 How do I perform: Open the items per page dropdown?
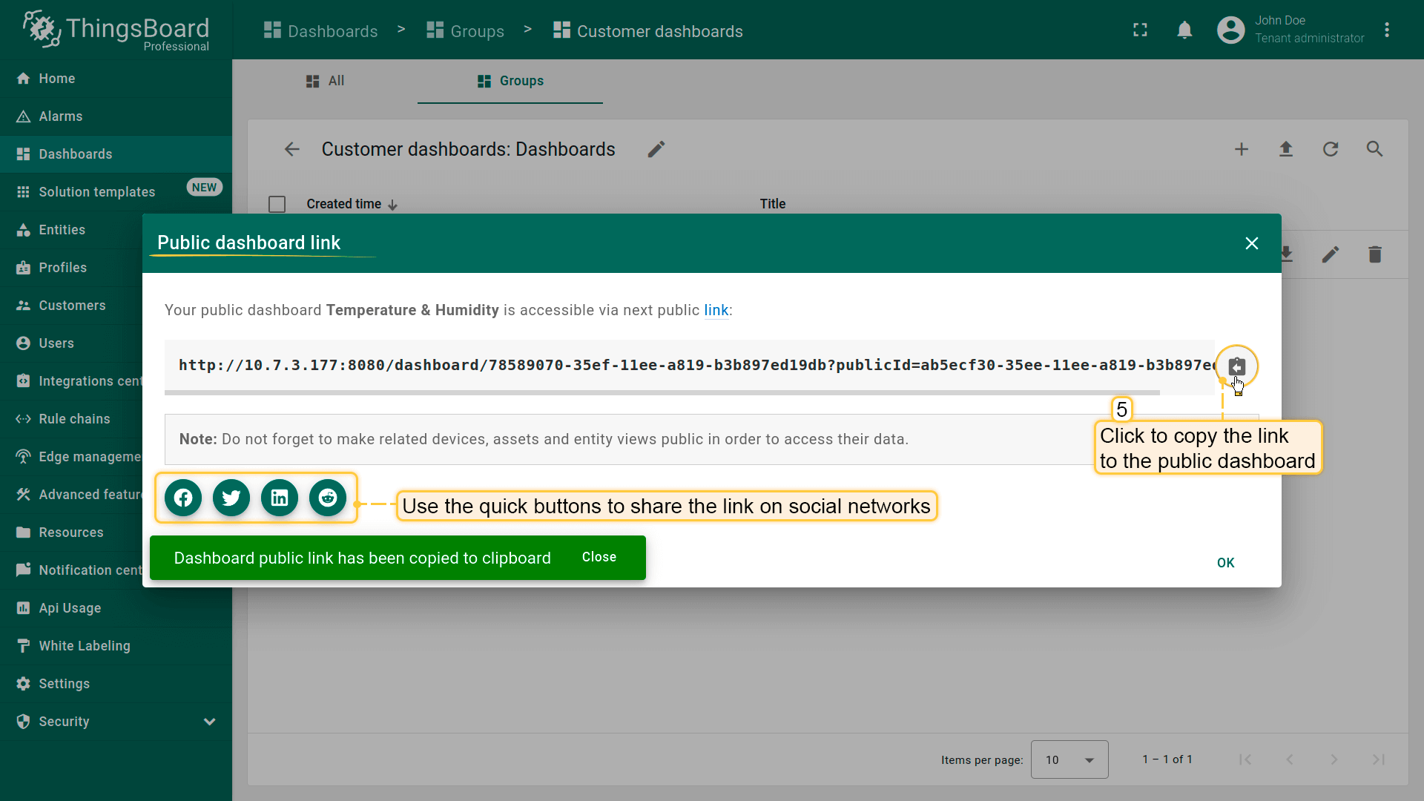coord(1069,759)
